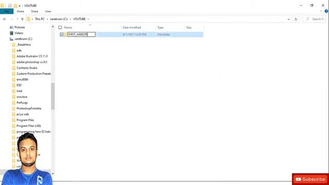329x185 pixels.
Task: Open the Share ribbon tab
Action: click(x=34, y=11)
